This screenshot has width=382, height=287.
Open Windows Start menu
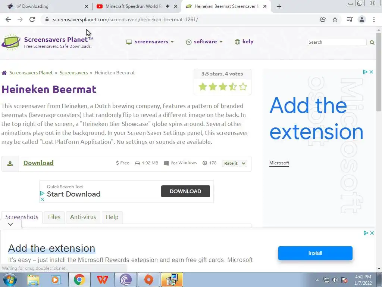click(10, 280)
